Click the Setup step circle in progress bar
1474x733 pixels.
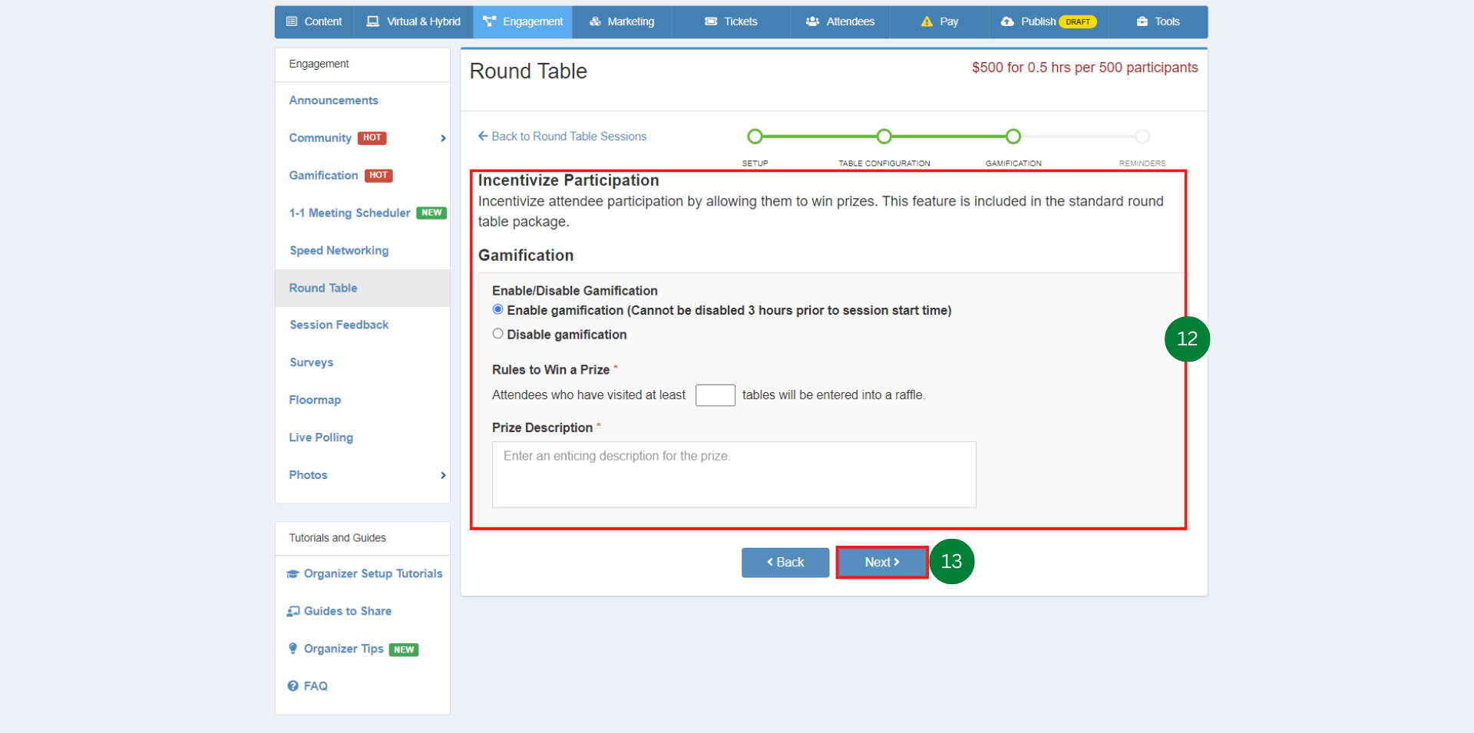tap(755, 137)
